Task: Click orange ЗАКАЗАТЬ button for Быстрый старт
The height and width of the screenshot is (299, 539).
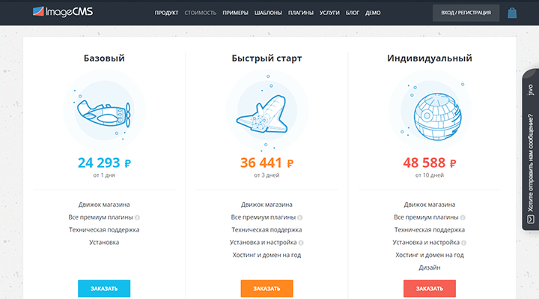Action: point(267,289)
